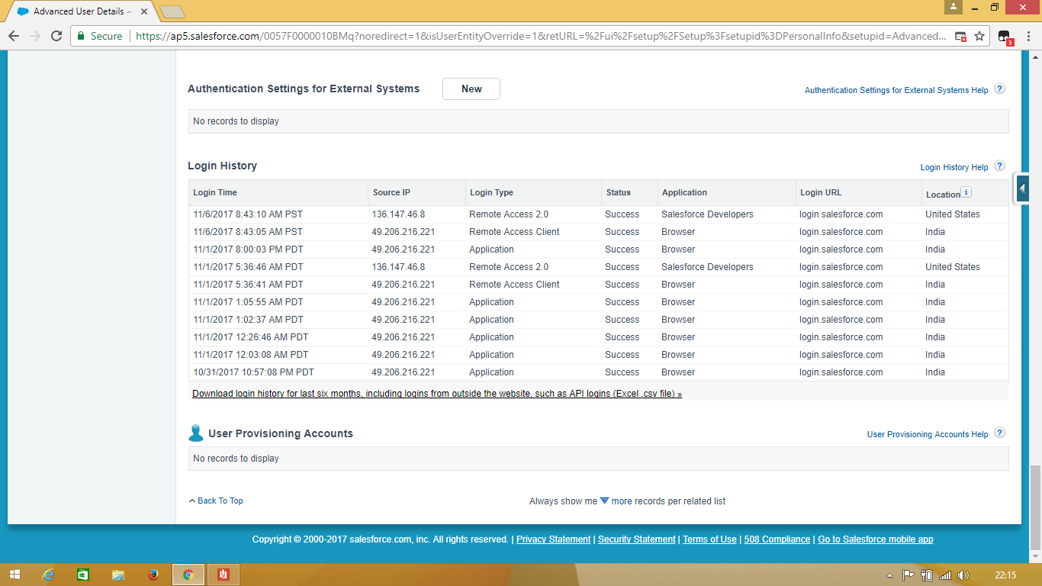
Task: Click the Download login history CSV link
Action: [436, 394]
